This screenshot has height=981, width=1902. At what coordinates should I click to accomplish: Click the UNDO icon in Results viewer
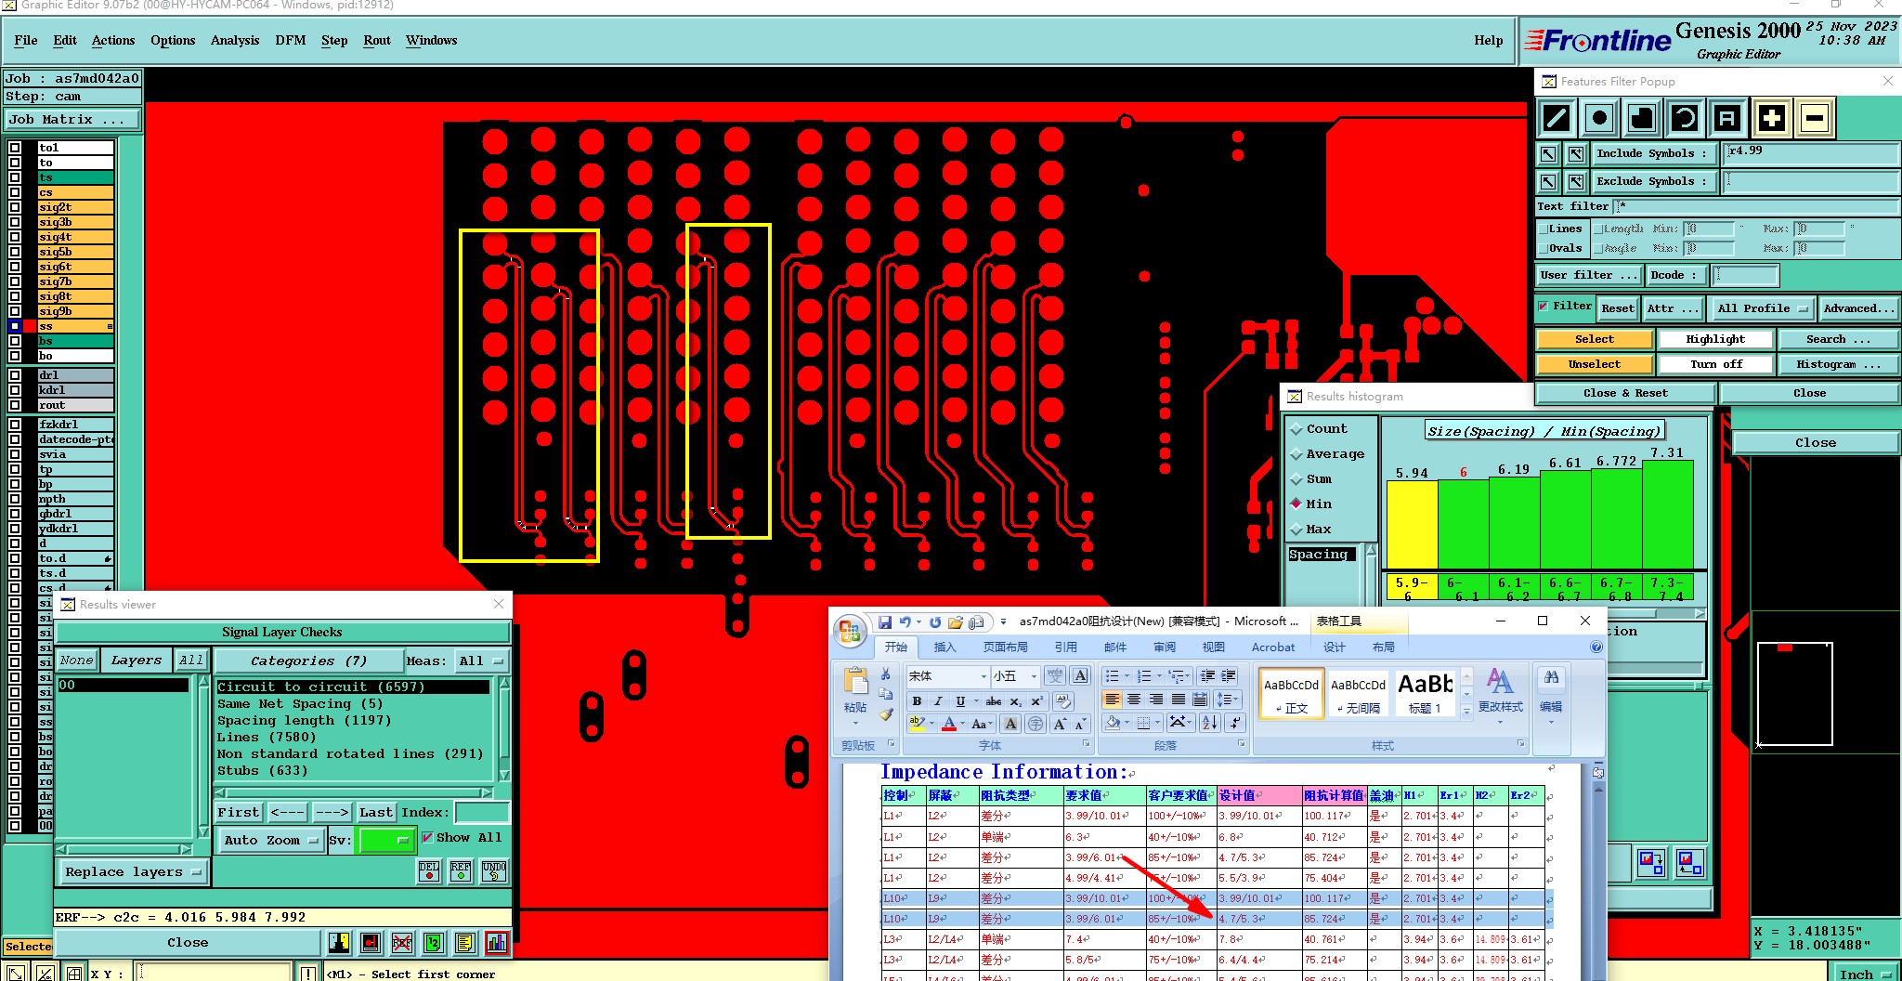pyautogui.click(x=494, y=870)
